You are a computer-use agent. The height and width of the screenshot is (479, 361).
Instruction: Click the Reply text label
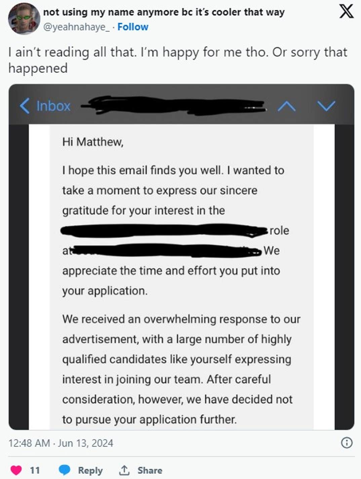click(90, 470)
